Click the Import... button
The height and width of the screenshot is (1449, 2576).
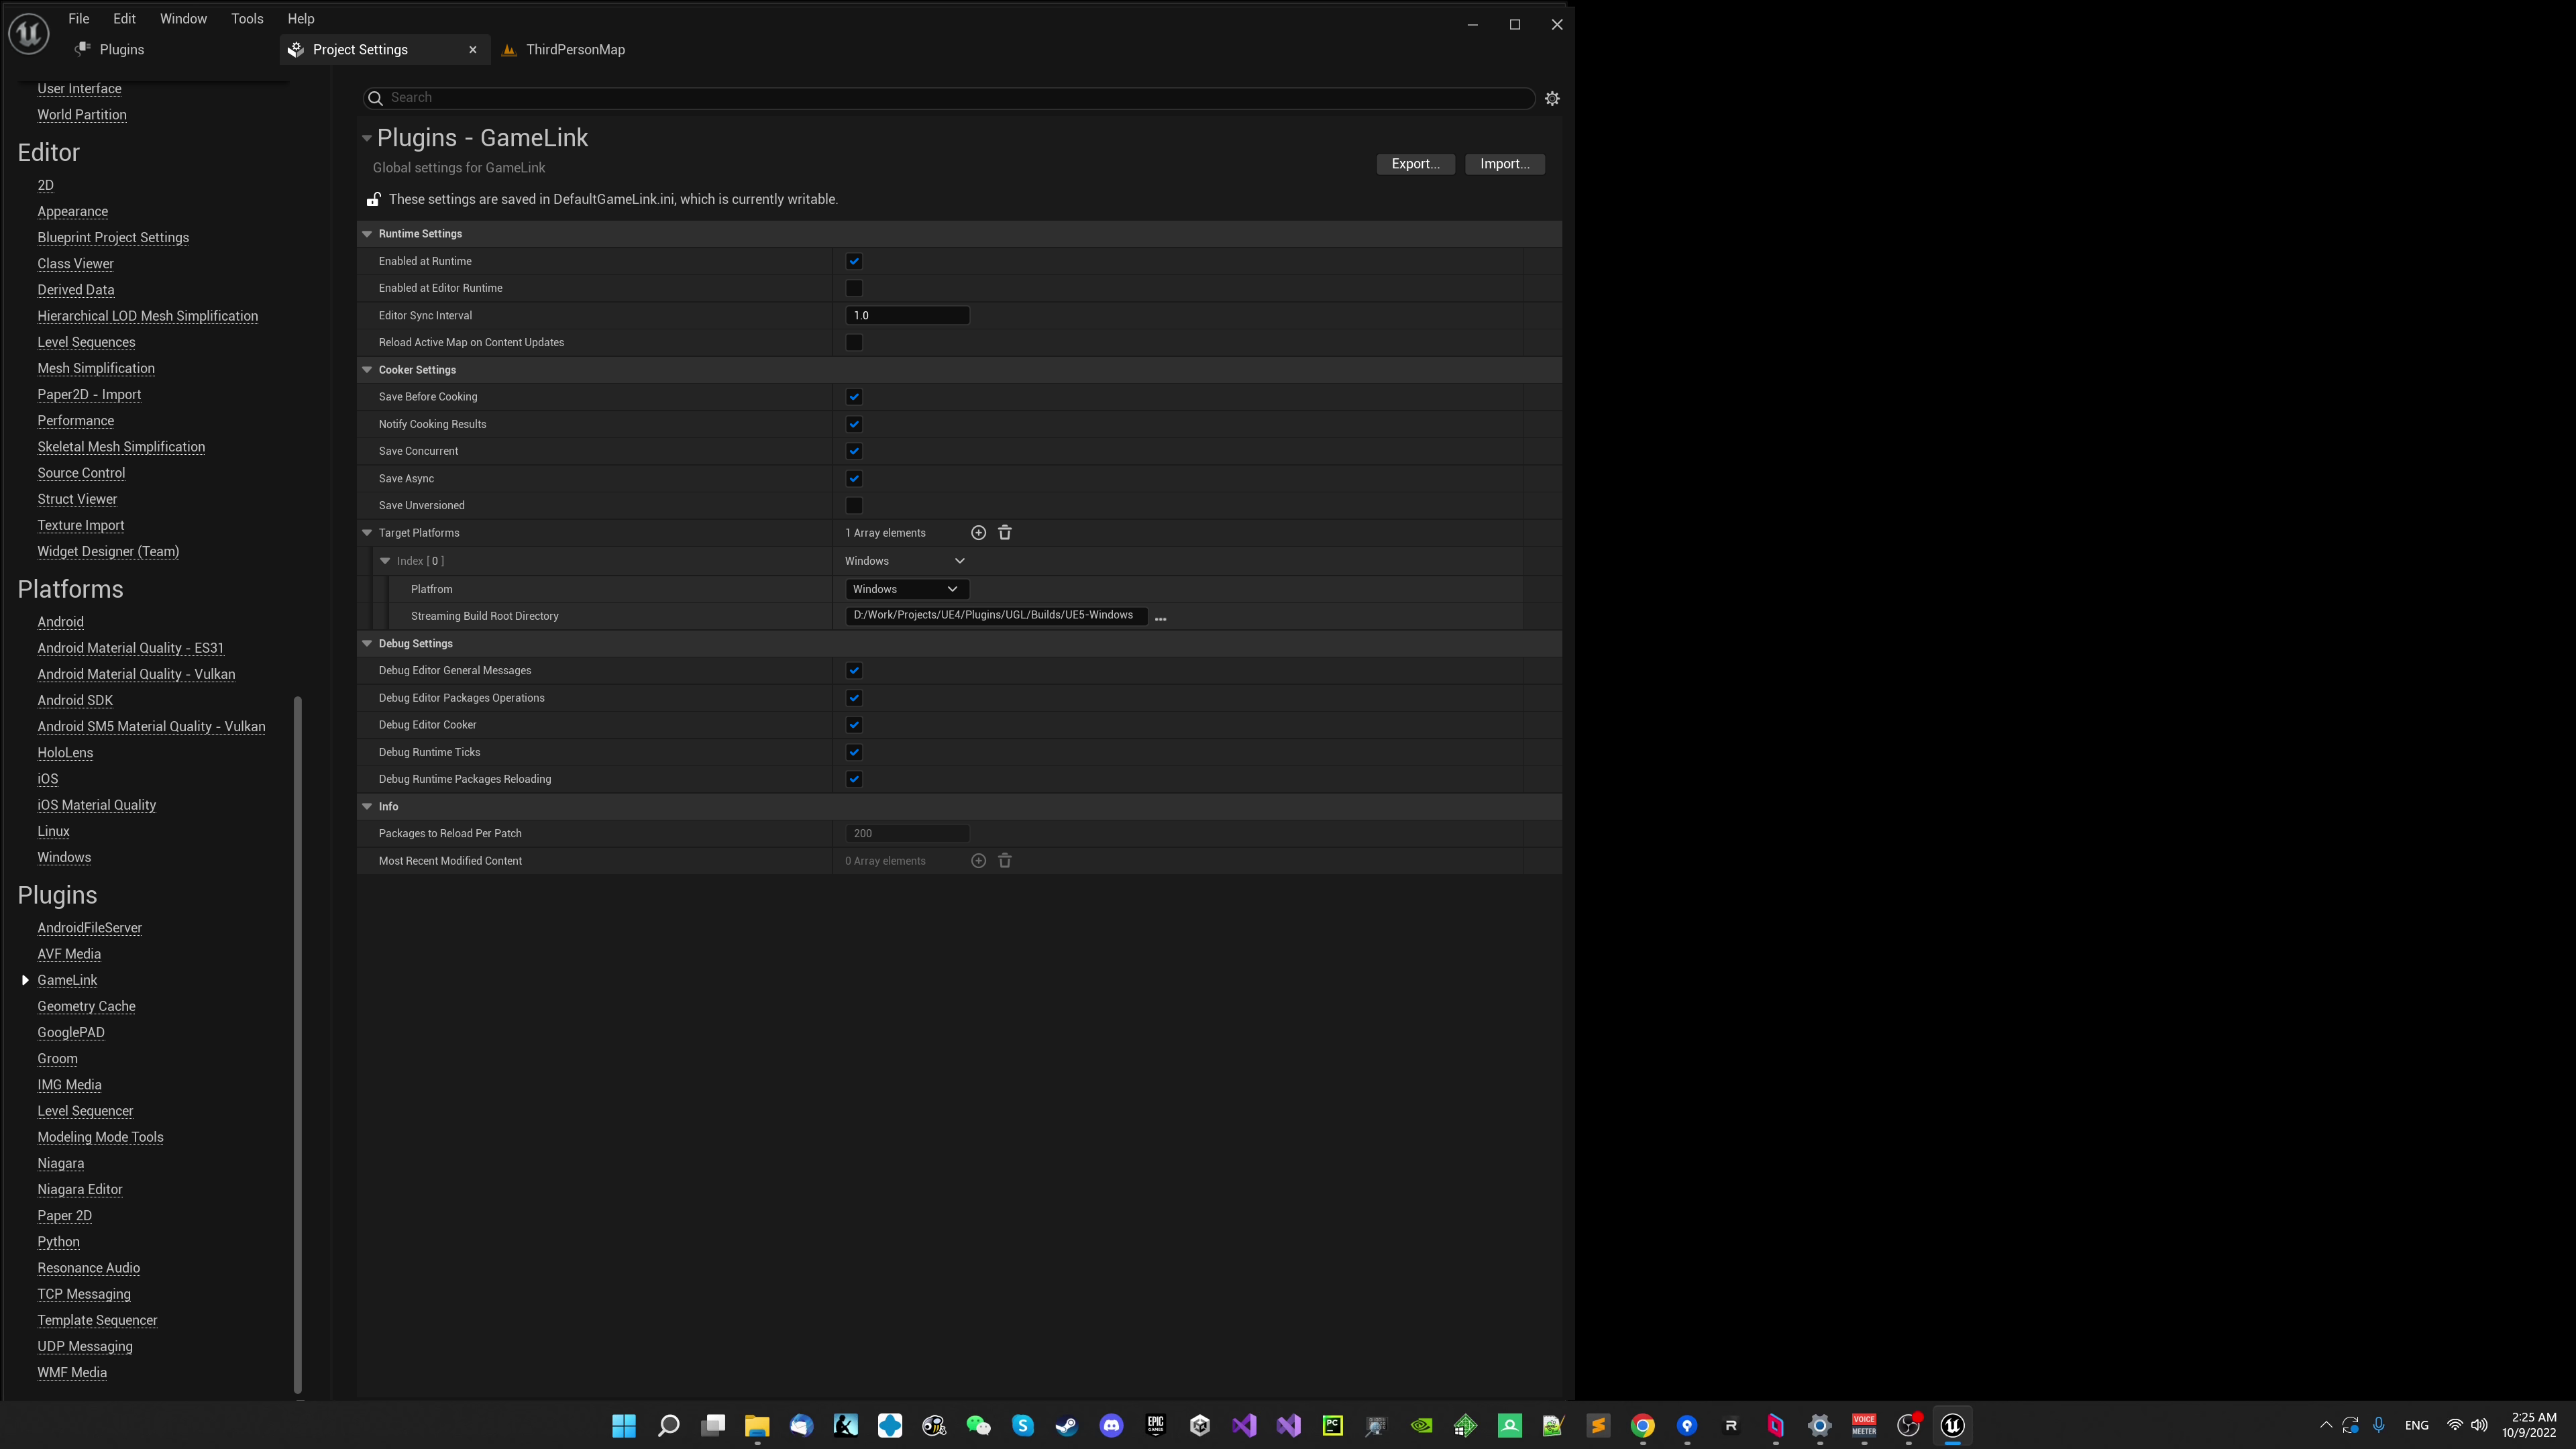1505,164
